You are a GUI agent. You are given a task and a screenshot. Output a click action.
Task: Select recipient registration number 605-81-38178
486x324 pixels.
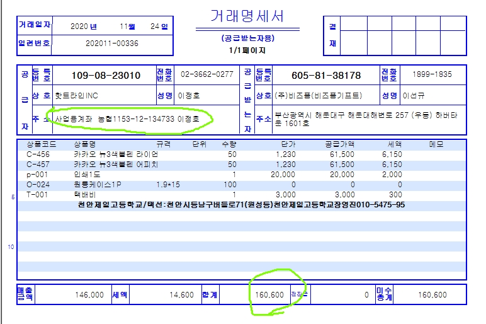(x=325, y=76)
